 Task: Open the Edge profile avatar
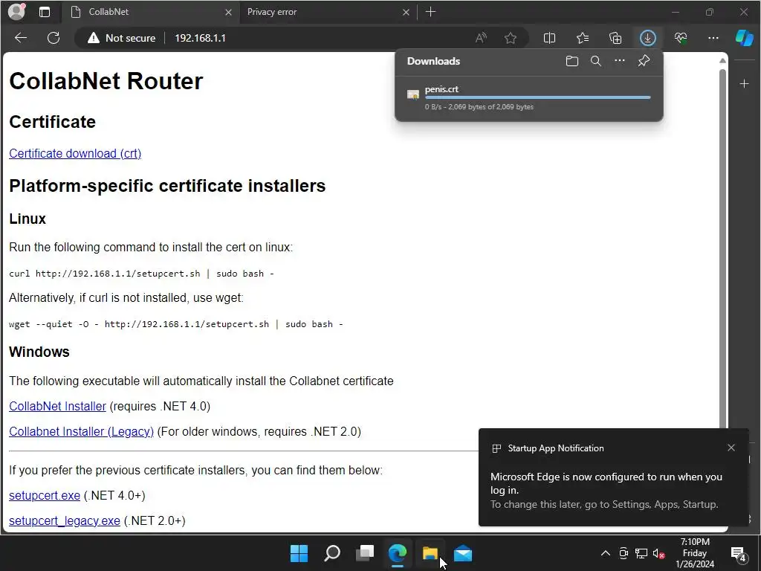pos(16,12)
